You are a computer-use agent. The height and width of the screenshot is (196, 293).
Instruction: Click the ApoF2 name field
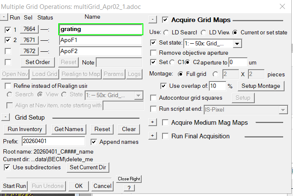click(100, 51)
